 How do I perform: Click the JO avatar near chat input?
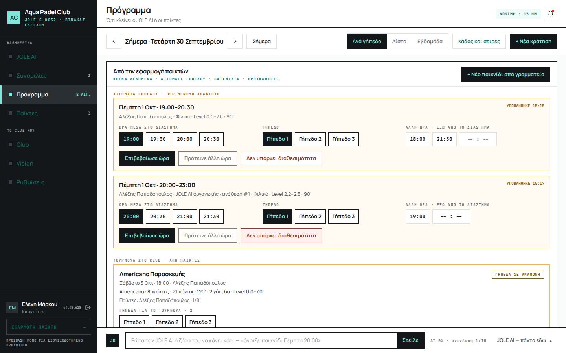pos(113,340)
